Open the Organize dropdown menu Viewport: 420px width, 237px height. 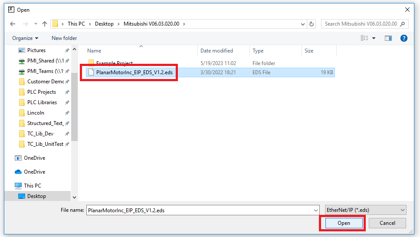(25, 38)
